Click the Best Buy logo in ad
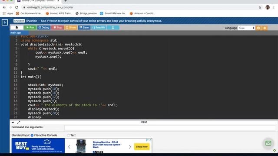The height and width of the screenshot is (156, 278). coord(22,146)
